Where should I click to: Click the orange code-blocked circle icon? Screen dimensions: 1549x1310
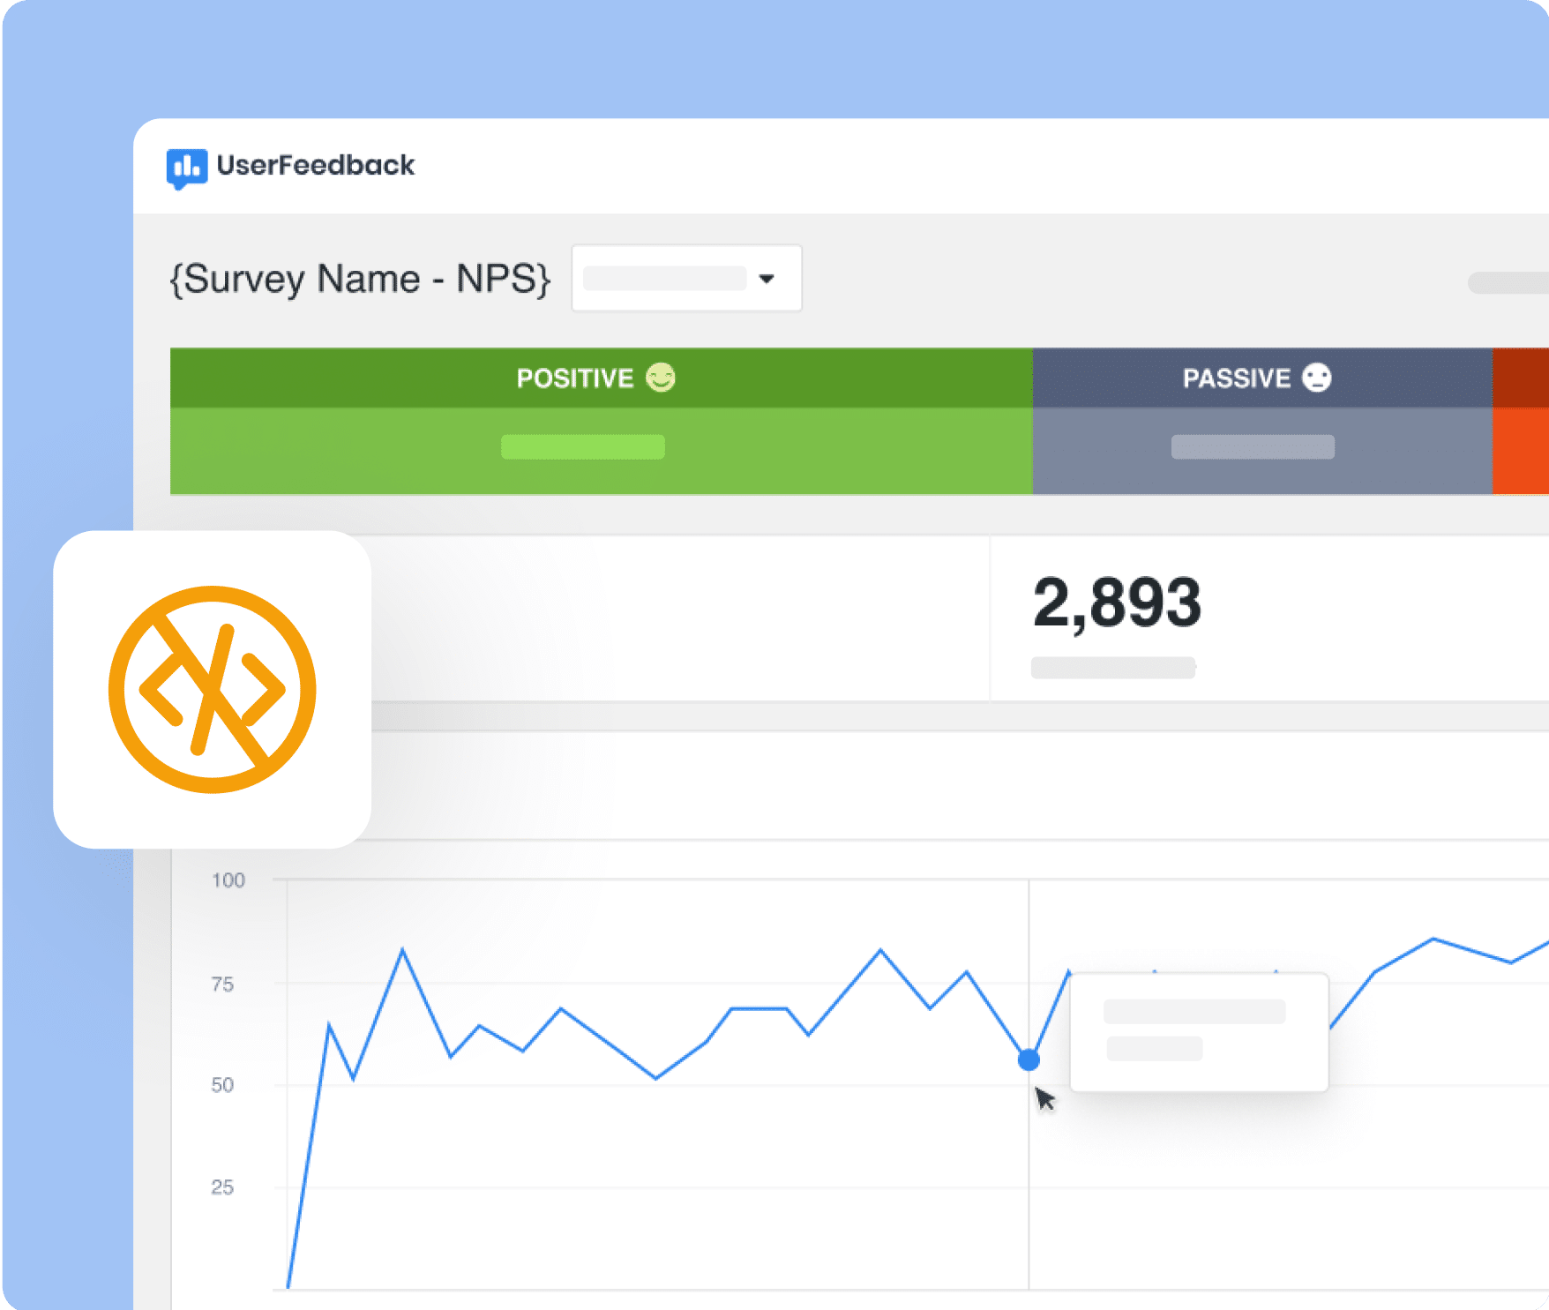point(212,690)
